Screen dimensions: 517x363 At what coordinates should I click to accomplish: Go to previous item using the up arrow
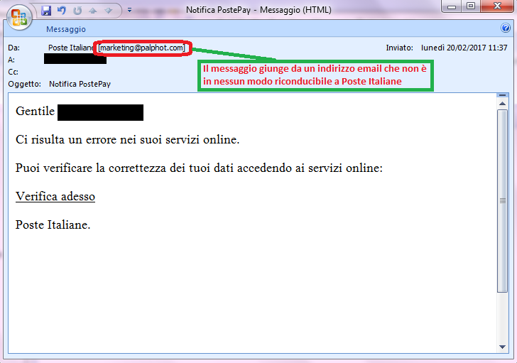93,11
